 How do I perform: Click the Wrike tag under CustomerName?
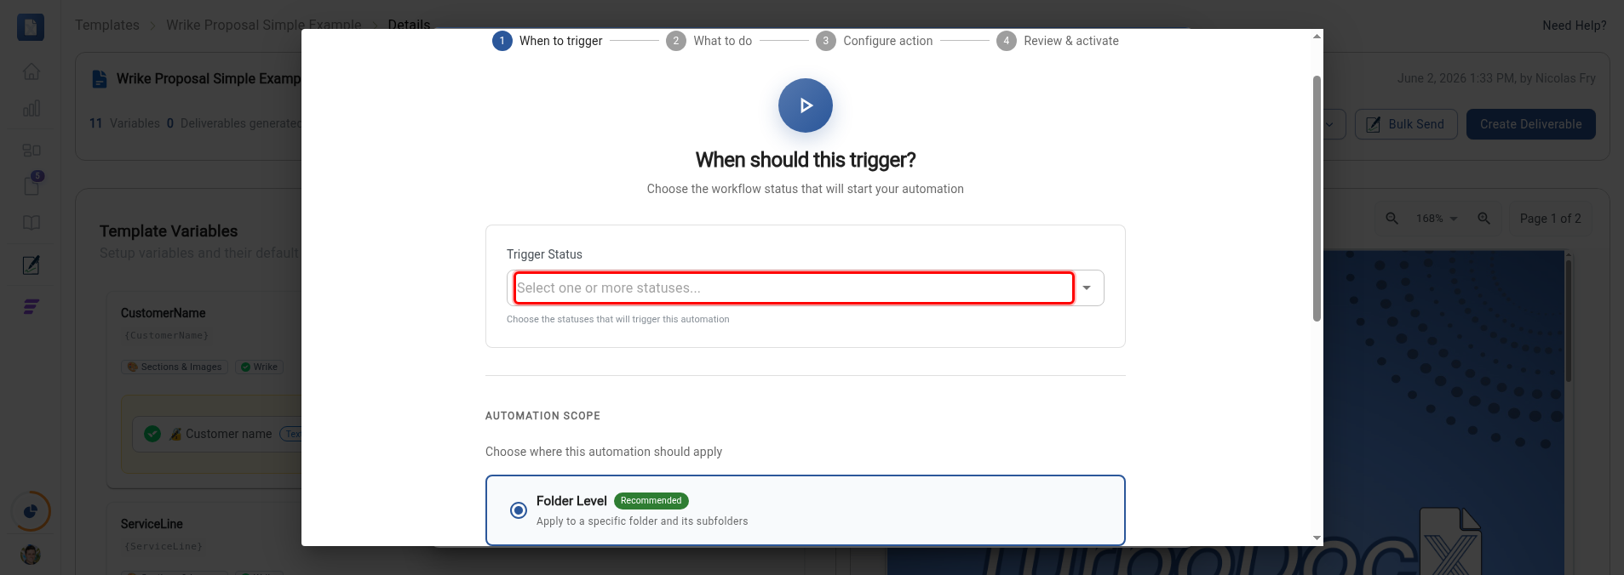click(259, 367)
